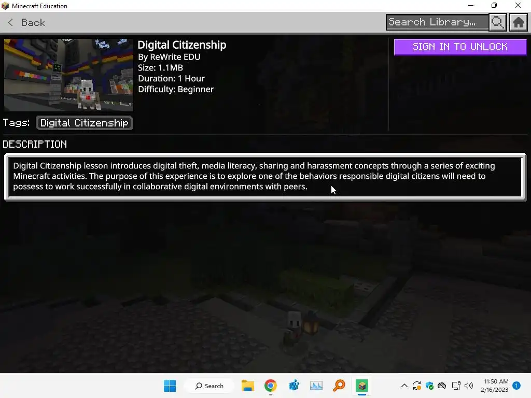
Task: Click the Back label text
Action: pyautogui.click(x=33, y=22)
